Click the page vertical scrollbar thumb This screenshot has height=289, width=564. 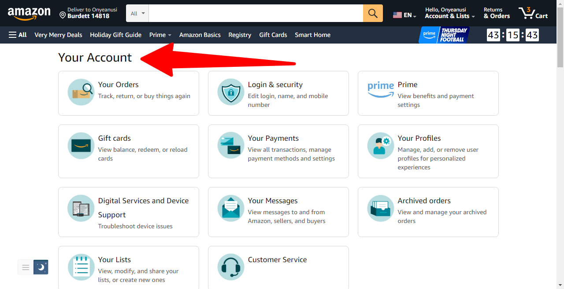[560, 37]
